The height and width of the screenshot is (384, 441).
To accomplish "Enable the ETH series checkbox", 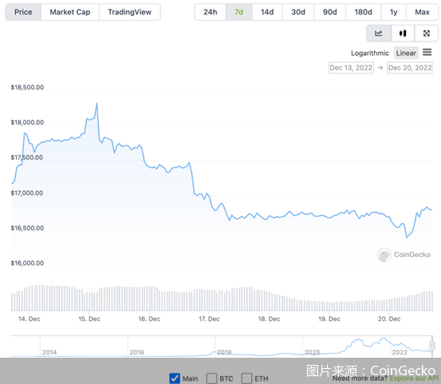I will tap(246, 378).
